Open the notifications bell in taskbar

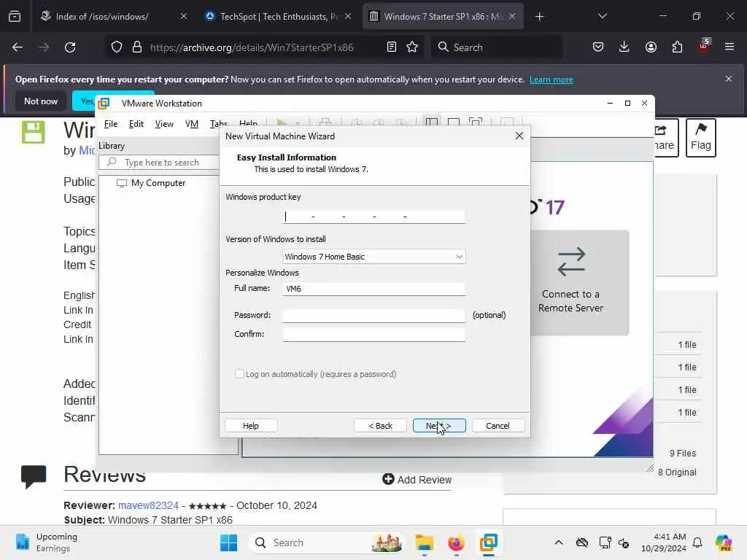pyautogui.click(x=697, y=542)
